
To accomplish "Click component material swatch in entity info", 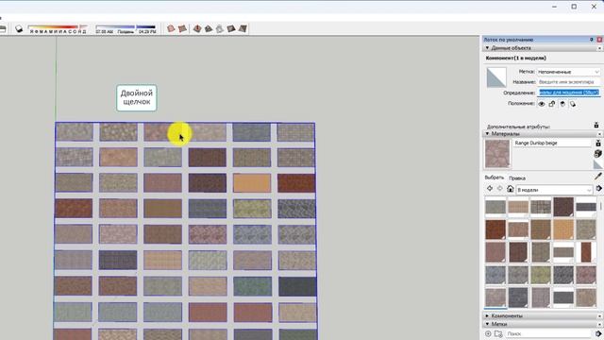I will click(496, 77).
